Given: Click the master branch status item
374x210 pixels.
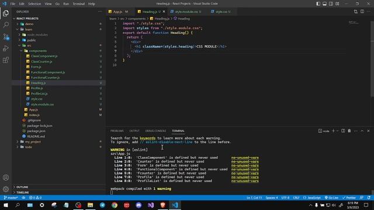Looking at the screenshot, I should (x=11, y=198).
